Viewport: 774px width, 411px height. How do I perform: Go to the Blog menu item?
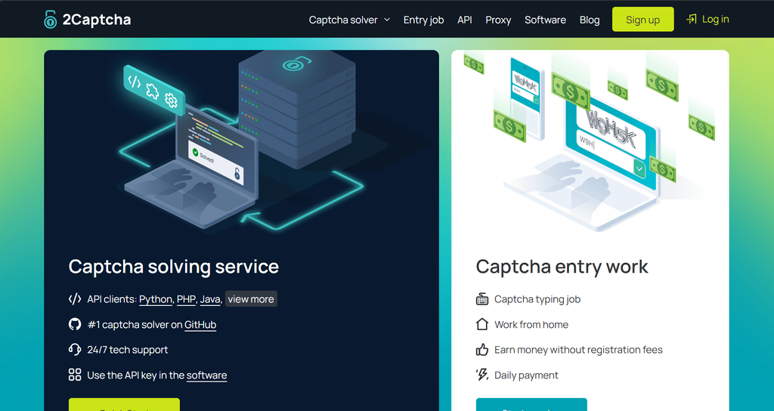[x=590, y=20]
